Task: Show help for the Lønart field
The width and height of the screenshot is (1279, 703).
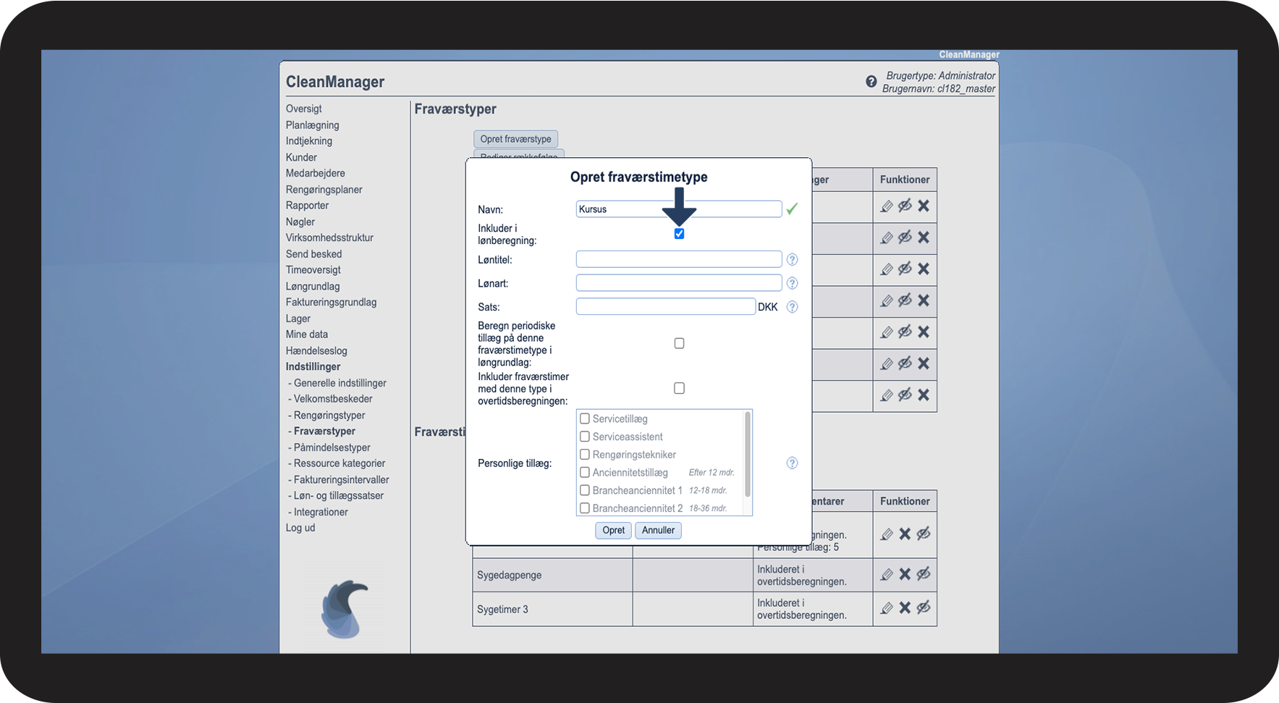Action: (x=792, y=283)
